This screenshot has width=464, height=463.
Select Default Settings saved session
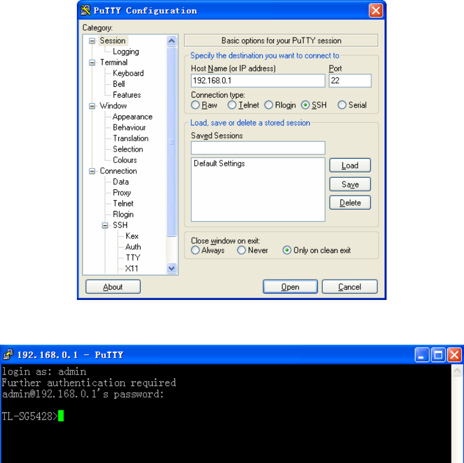(219, 164)
